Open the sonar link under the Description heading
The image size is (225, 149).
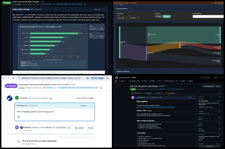156,107
